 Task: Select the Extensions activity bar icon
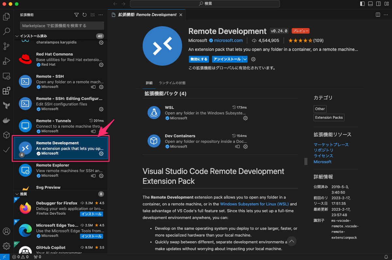point(6,91)
